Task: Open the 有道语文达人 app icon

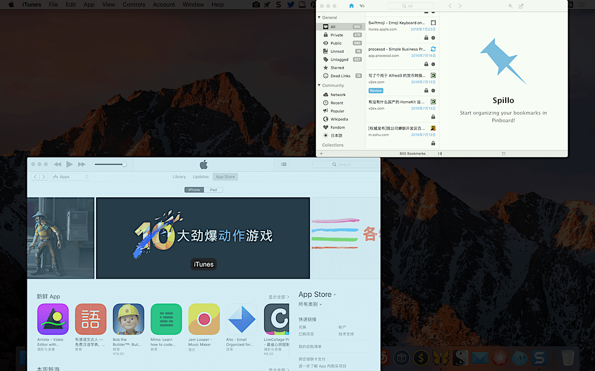Action: tap(91, 319)
